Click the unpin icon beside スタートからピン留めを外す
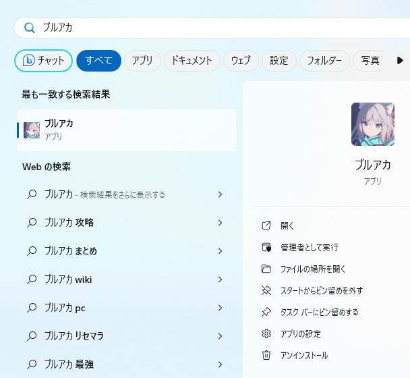Image resolution: width=410 pixels, height=378 pixels. (266, 290)
